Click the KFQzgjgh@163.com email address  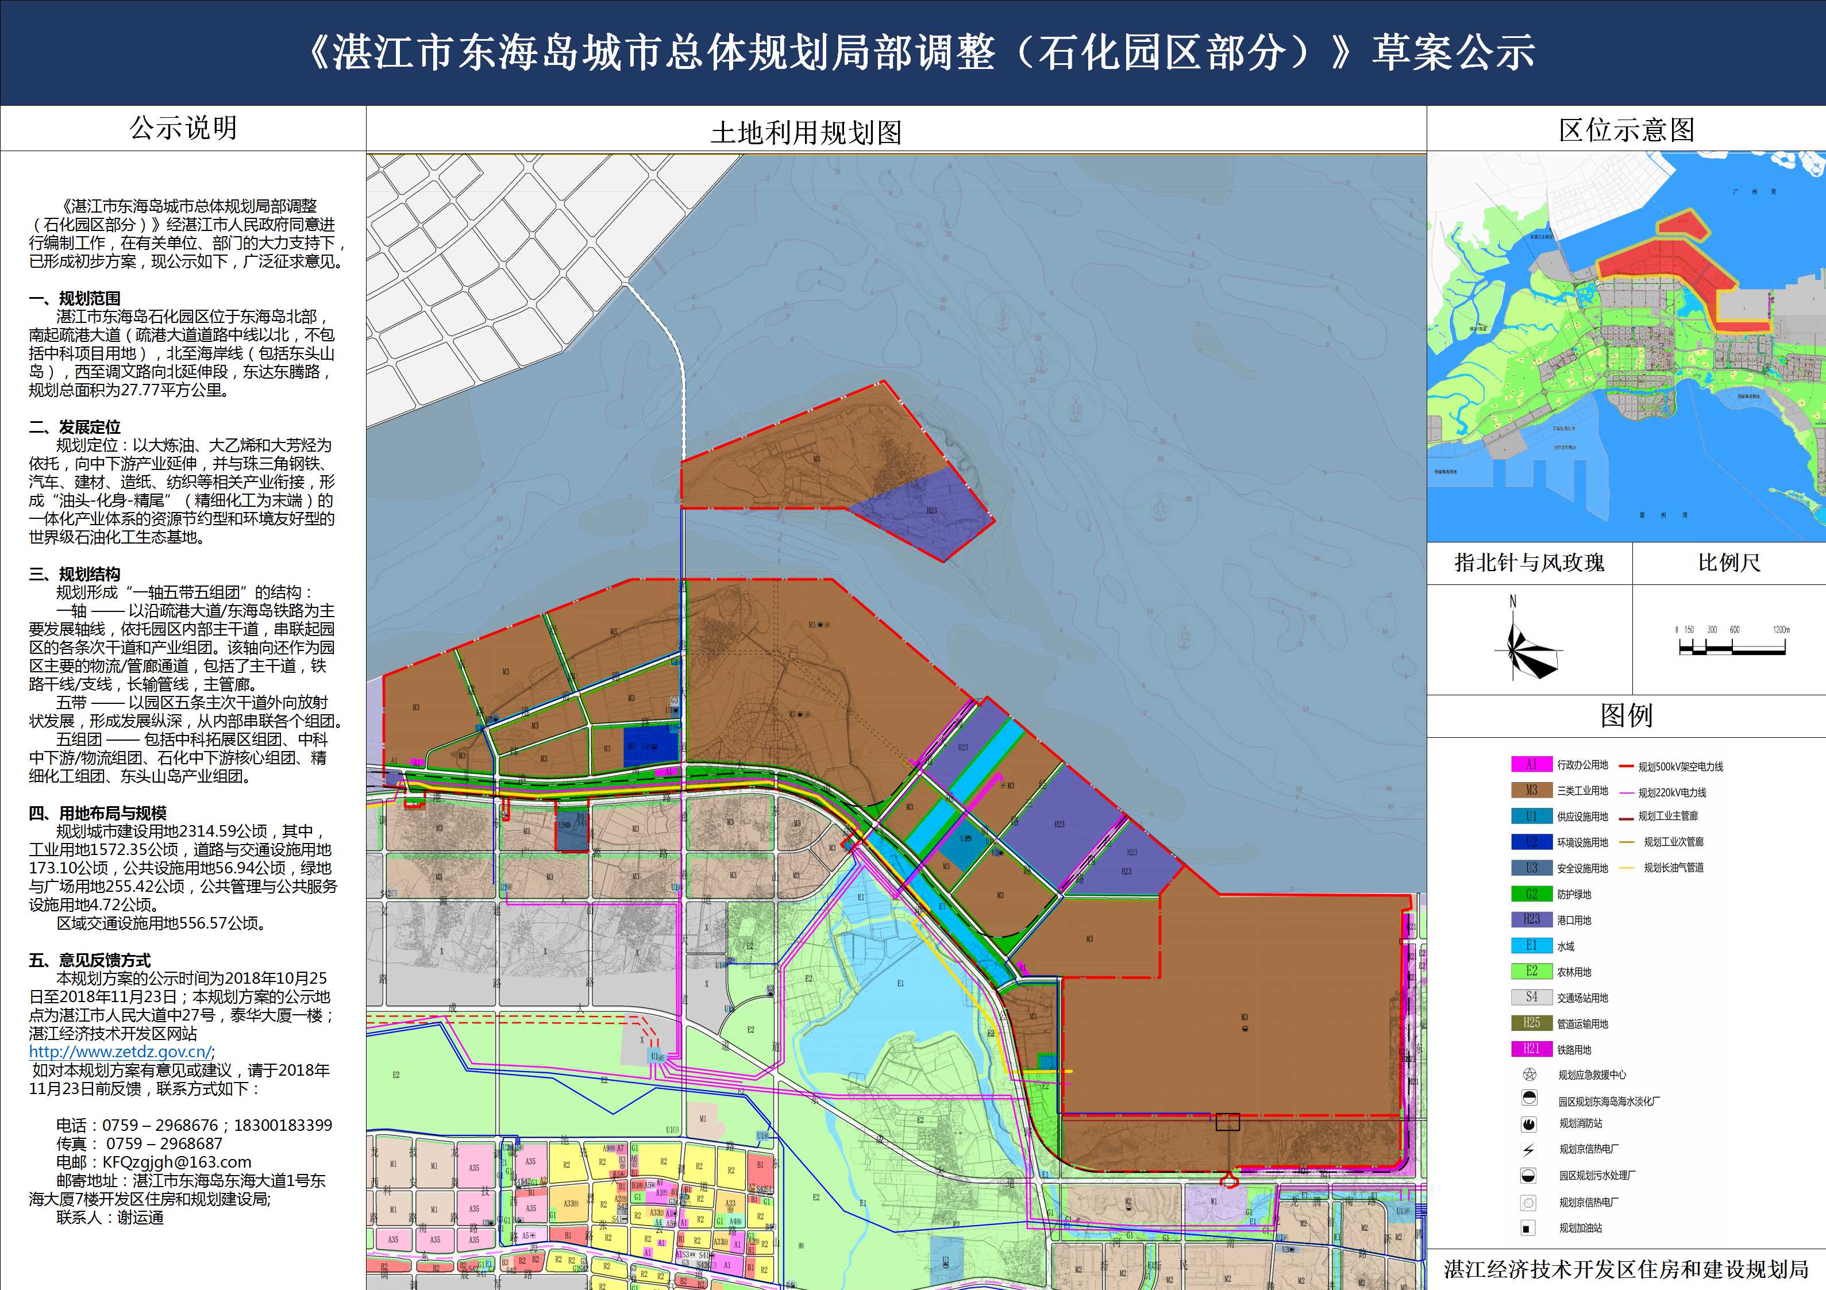[x=176, y=1162]
